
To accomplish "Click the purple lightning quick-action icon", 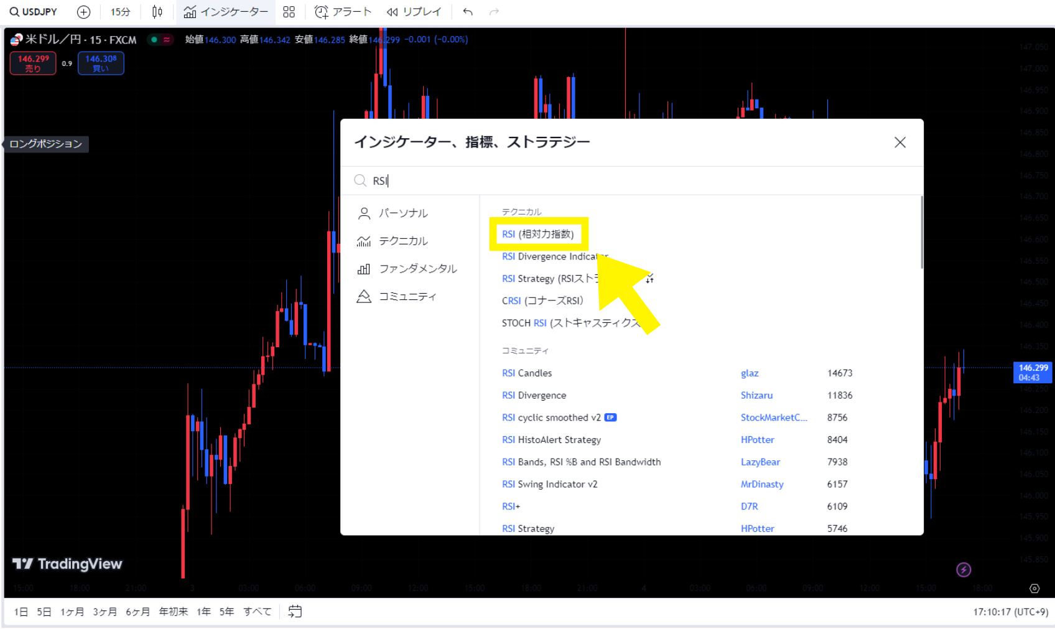I will [964, 569].
